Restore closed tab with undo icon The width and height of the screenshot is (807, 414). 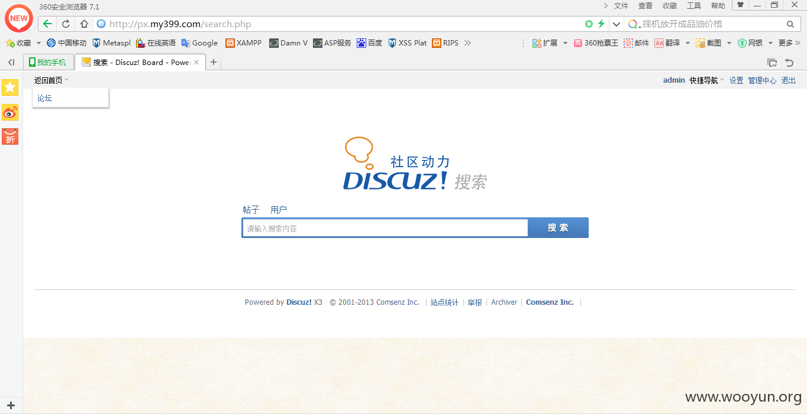point(789,62)
